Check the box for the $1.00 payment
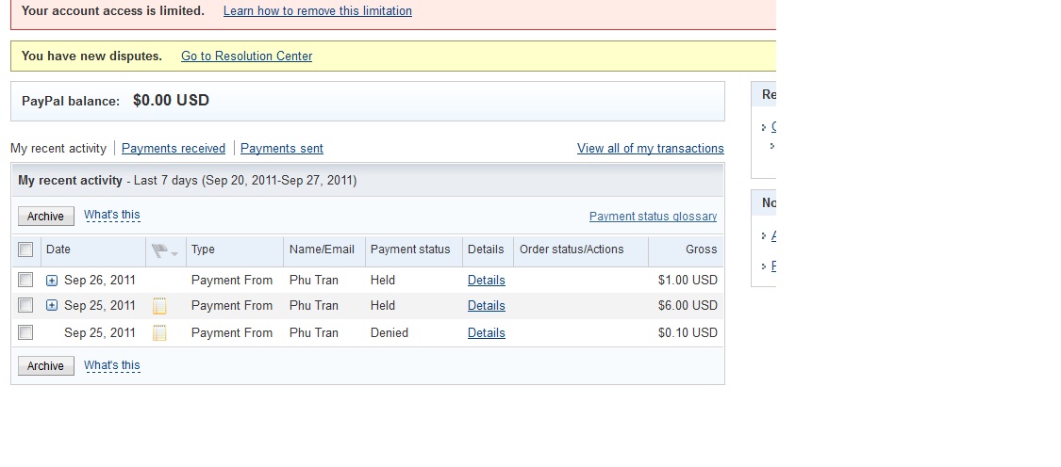The width and height of the screenshot is (1061, 467). tap(26, 280)
